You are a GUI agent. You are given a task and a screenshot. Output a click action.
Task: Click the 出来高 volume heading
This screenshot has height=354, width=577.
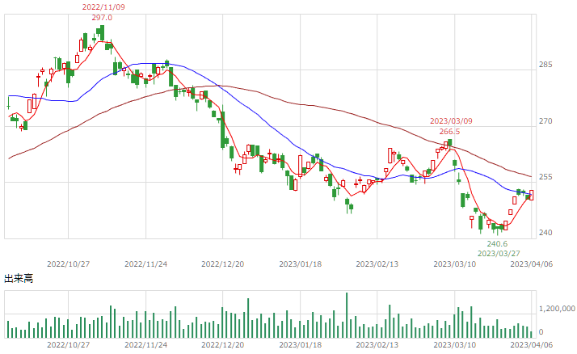19,279
